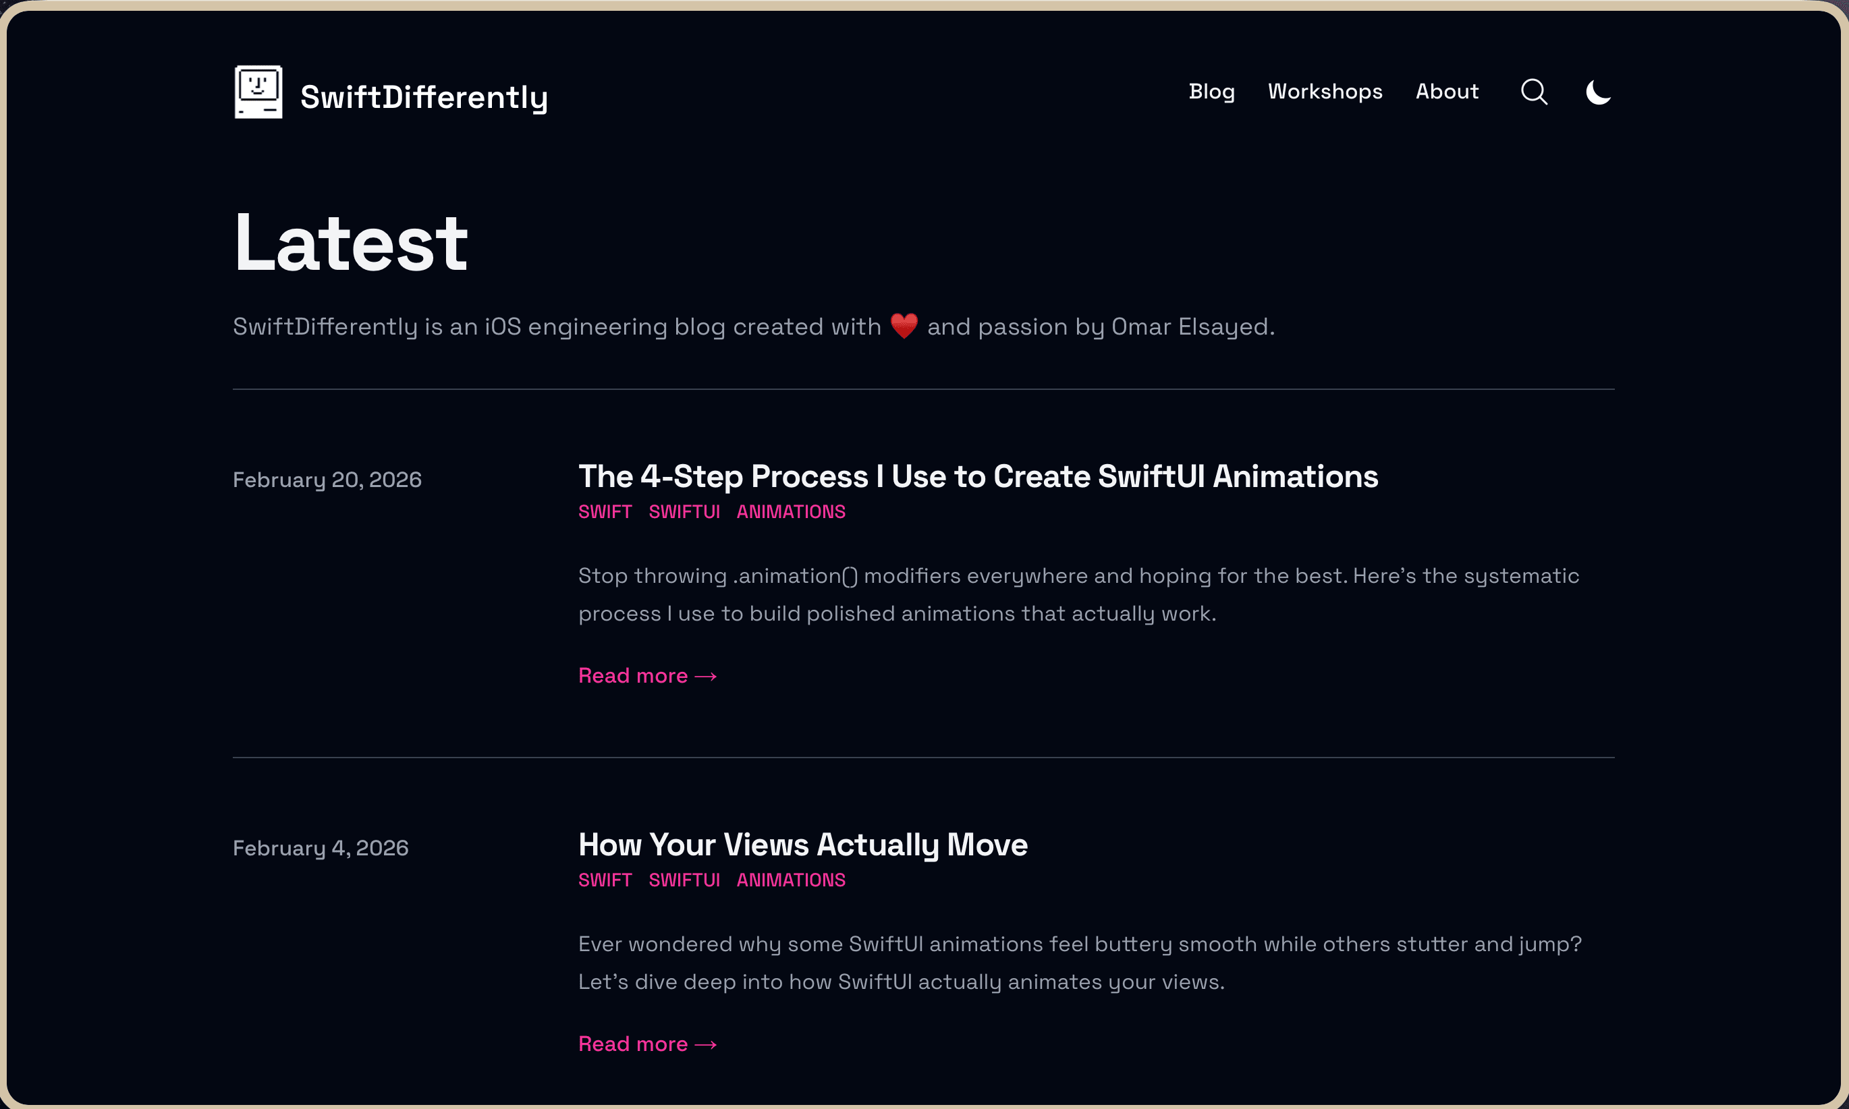Read more on 4-Step Process post
The width and height of the screenshot is (1849, 1109).
pos(647,675)
